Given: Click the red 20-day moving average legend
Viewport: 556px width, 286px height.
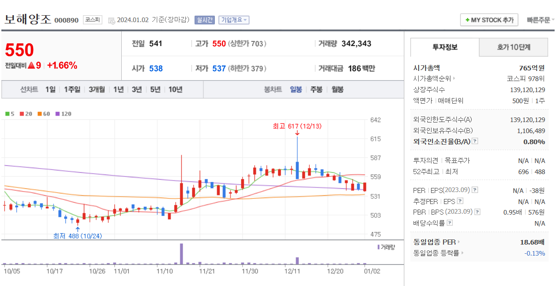Looking at the screenshot, I should tap(25, 114).
